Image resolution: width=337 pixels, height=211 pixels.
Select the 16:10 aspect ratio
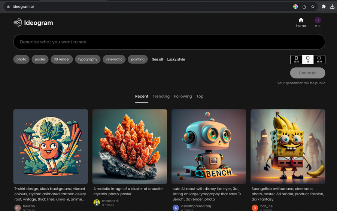pyautogui.click(x=319, y=59)
